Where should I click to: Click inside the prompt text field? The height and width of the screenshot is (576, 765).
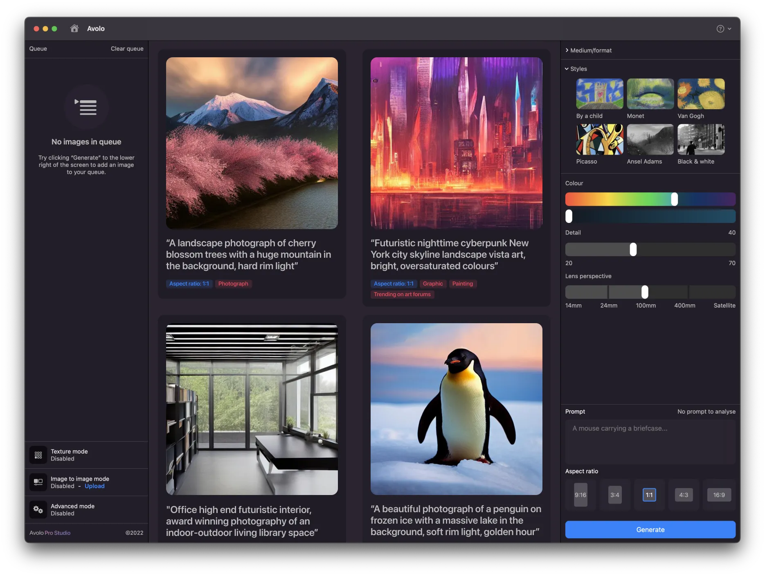coord(650,442)
